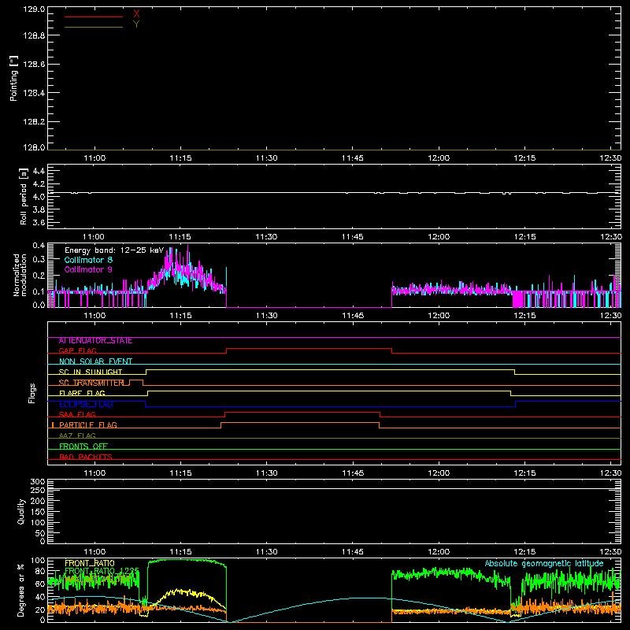Click the 3.6 roll period tick label
Image resolution: width=630 pixels, height=630 pixels.
(x=39, y=222)
